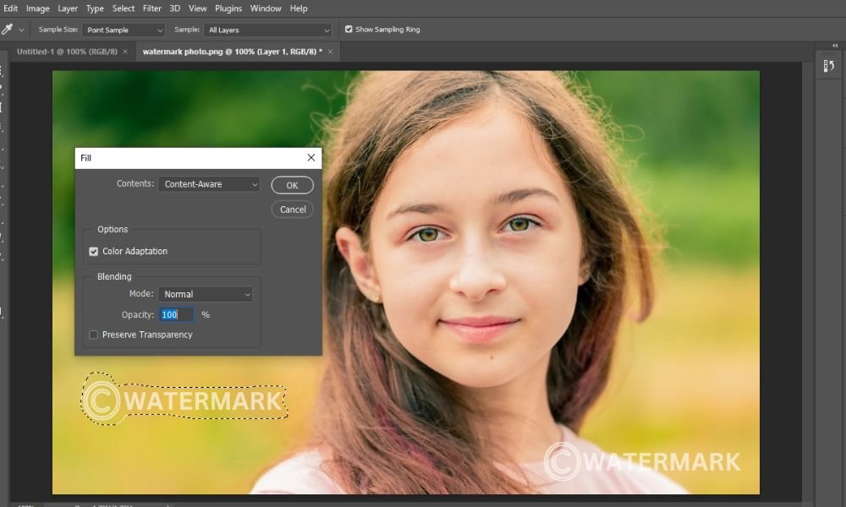Image resolution: width=846 pixels, height=507 pixels.
Task: Open the Type menu
Action: (95, 8)
